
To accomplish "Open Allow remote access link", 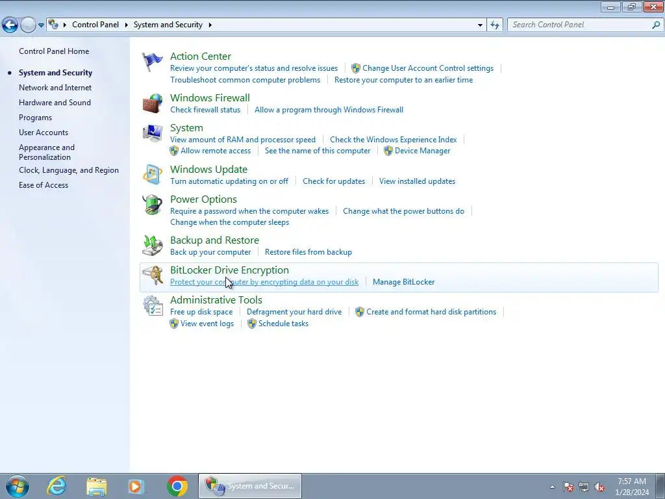I will [216, 151].
